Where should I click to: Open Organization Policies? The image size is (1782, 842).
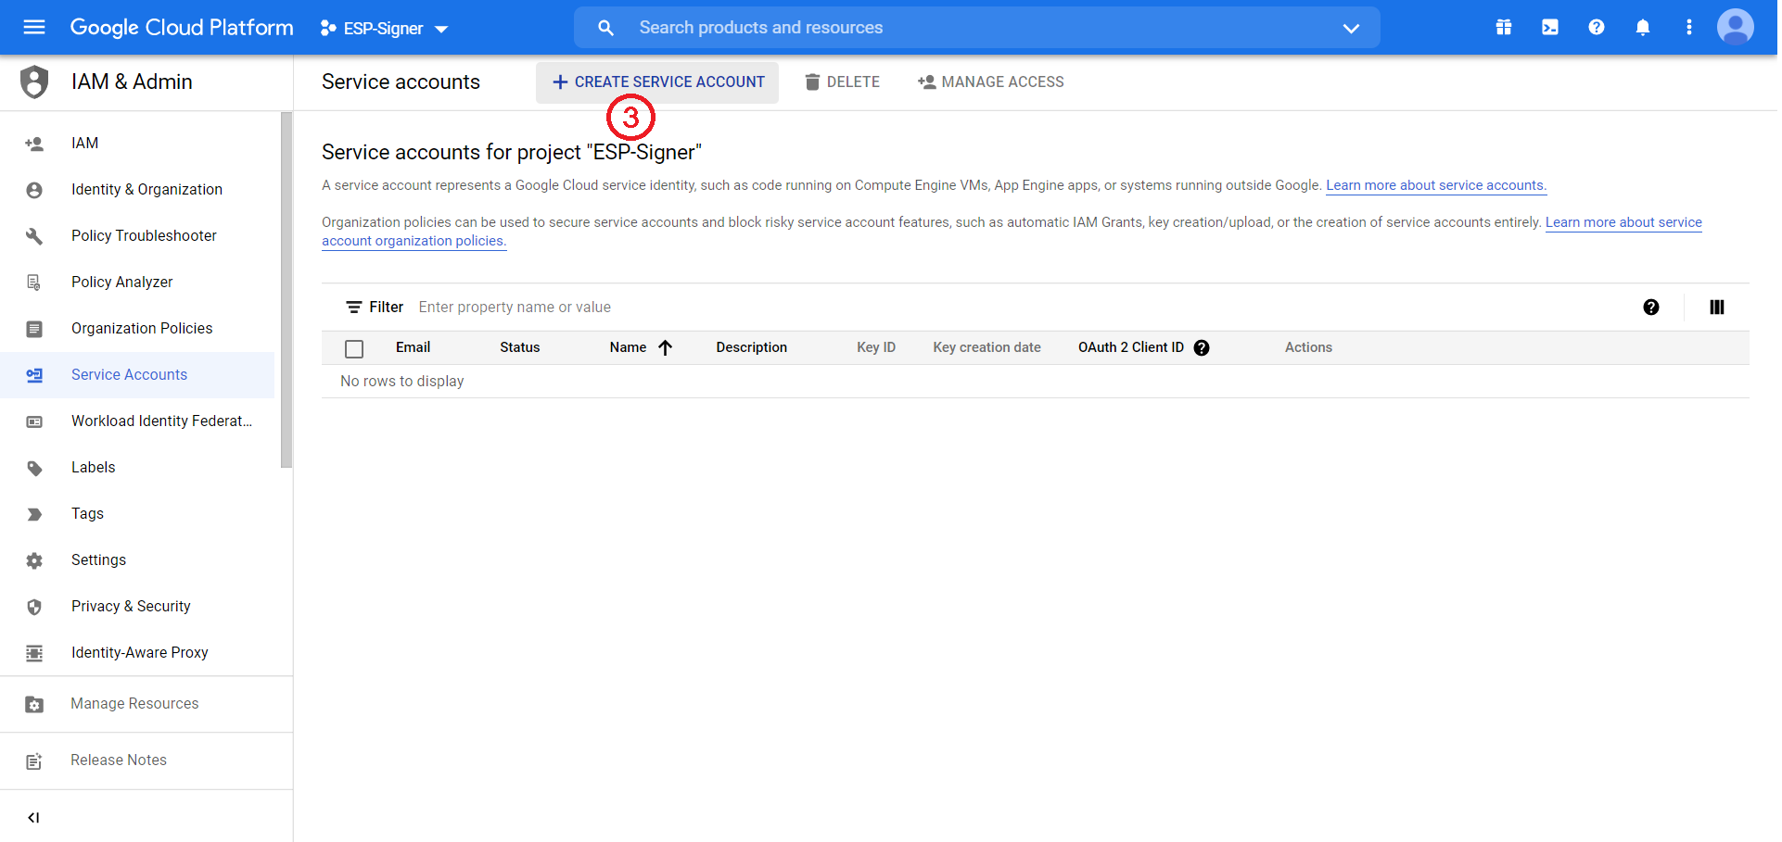tap(142, 329)
